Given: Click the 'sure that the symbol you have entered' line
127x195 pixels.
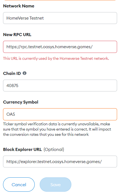Looking at the screenshot, I should tap(57, 129).
